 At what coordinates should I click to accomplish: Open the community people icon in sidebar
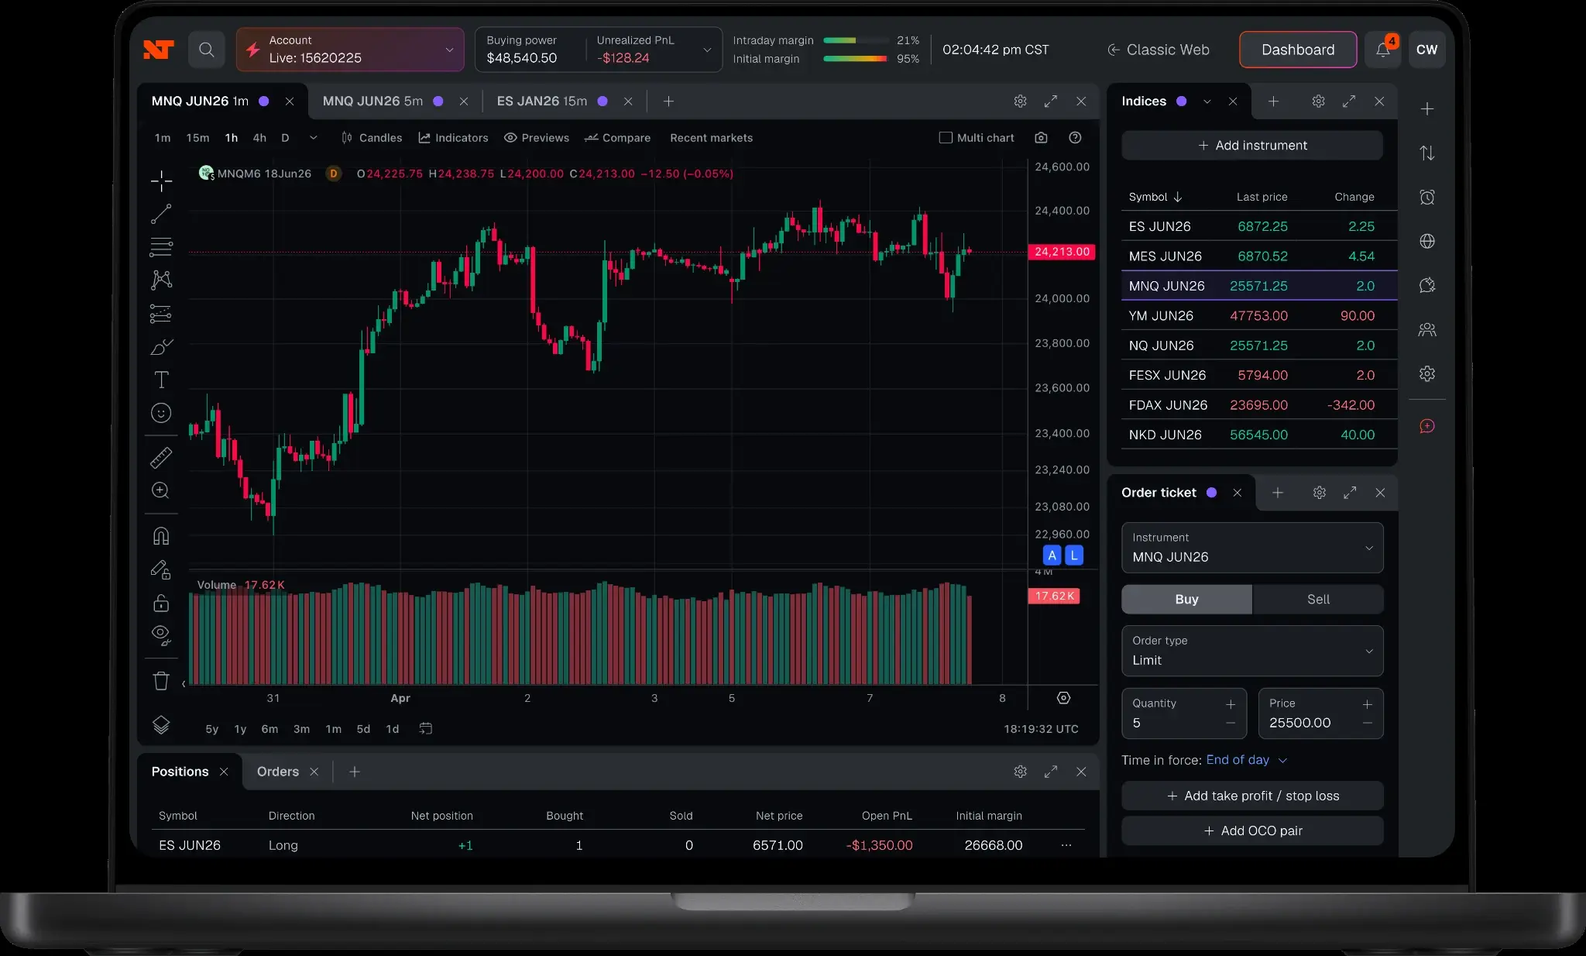[1427, 329]
